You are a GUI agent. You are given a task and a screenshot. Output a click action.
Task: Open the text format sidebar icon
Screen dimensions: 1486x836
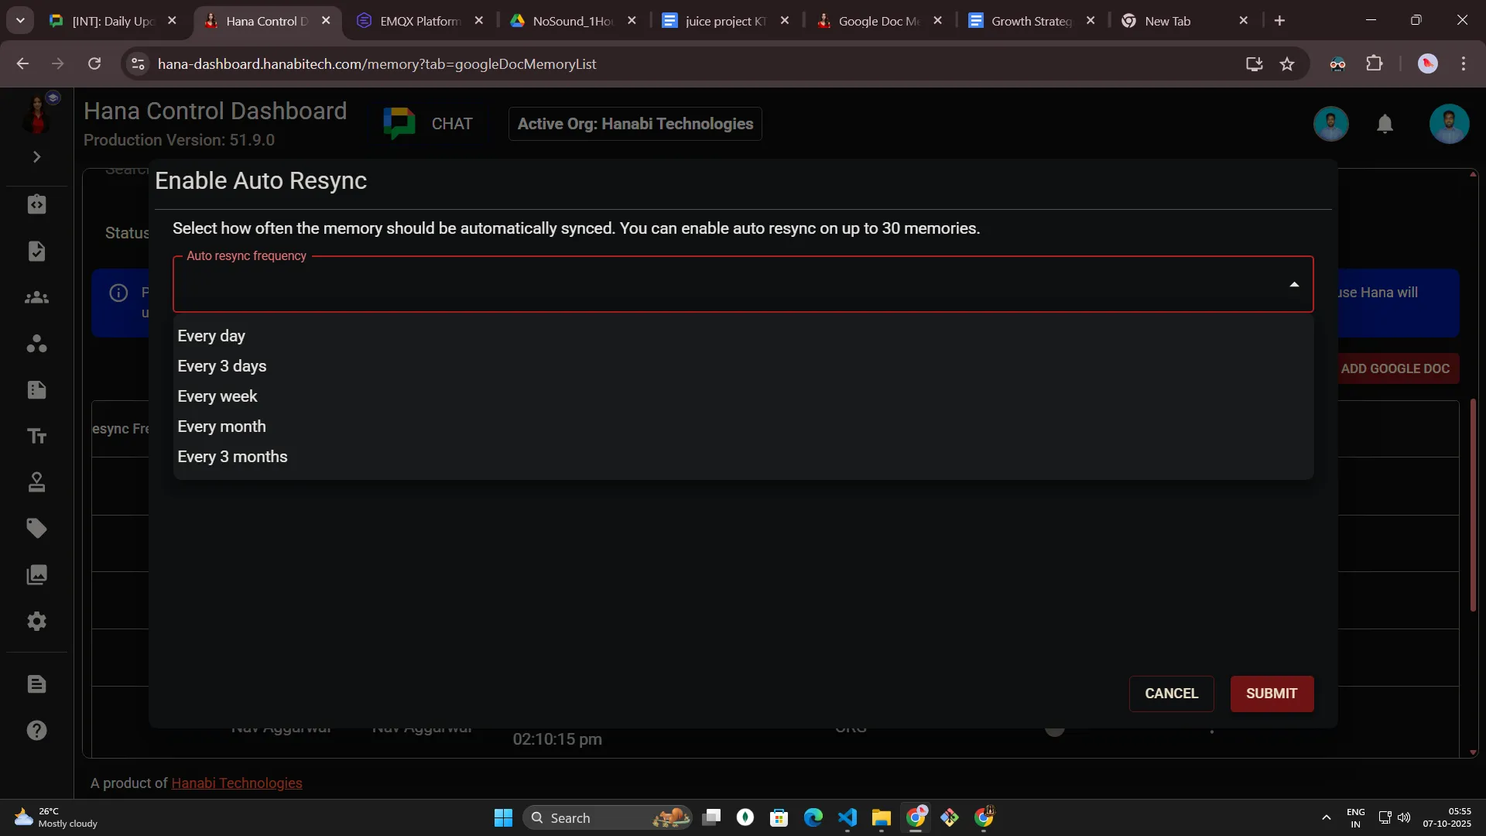36,437
